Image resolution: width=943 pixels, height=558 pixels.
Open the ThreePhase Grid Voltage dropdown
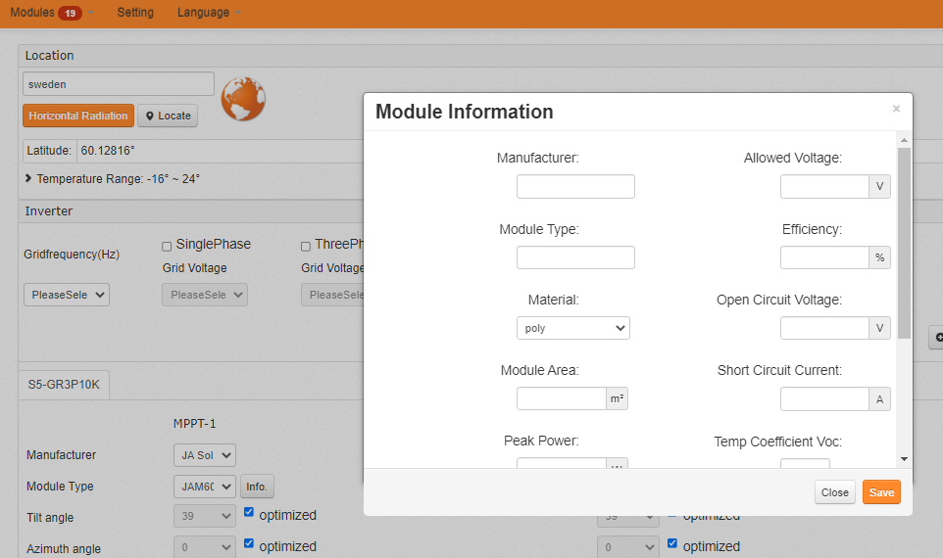coord(332,295)
